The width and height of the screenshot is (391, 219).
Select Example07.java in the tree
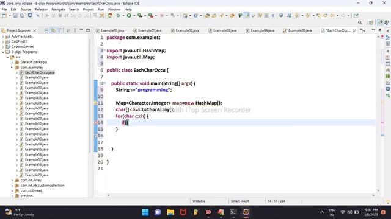37,108
